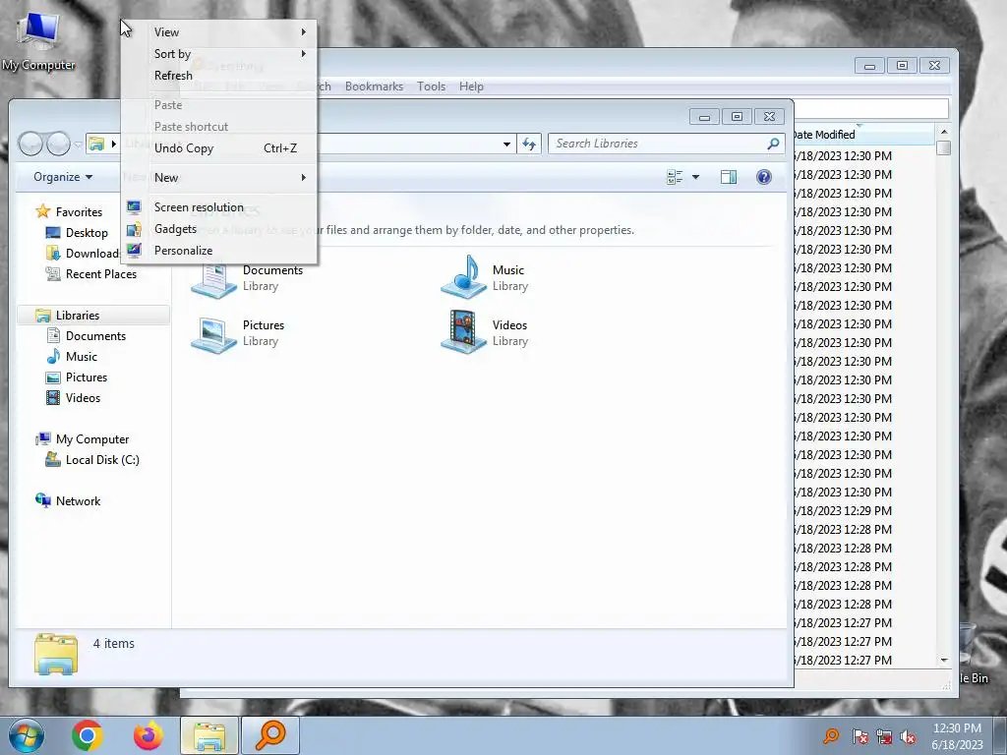Click the muted volume tray icon
This screenshot has width=1007, height=755.
click(908, 736)
